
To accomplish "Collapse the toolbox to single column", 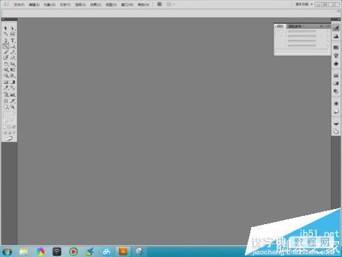I will pyautogui.click(x=3, y=19).
